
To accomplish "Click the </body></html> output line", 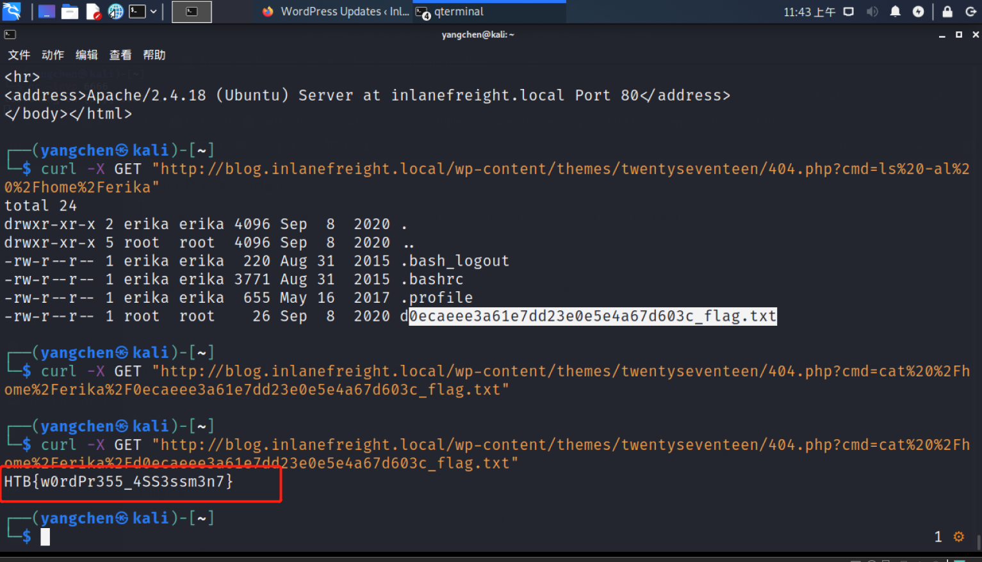I will 68,114.
